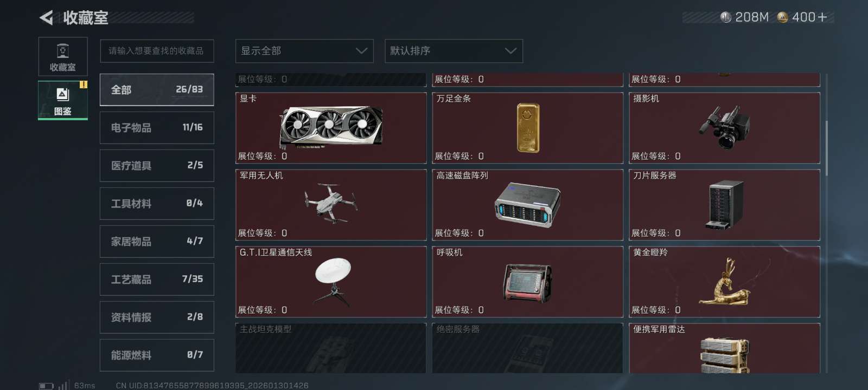
Task: Open the 显卡 graphics card item
Action: pos(331,128)
